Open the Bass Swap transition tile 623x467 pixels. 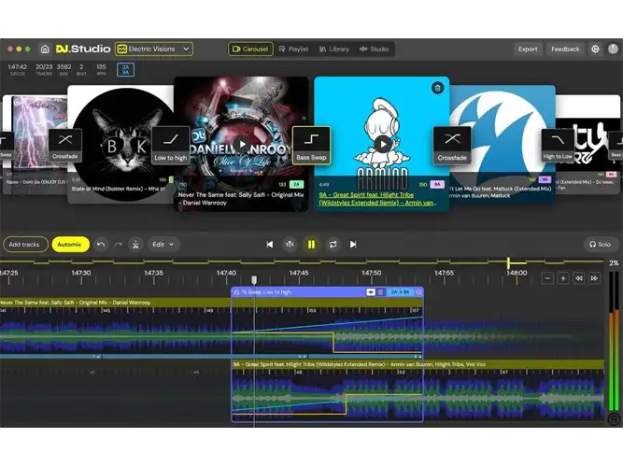(312, 145)
